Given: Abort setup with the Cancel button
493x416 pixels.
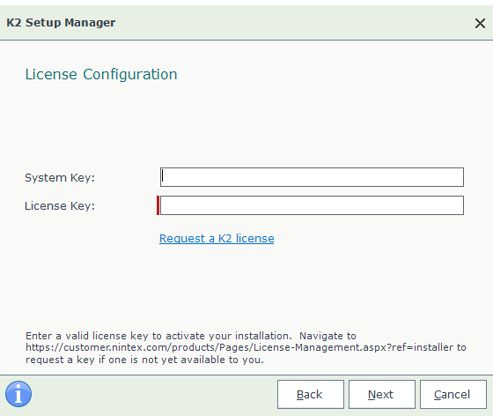Looking at the screenshot, I should coord(453,394).
